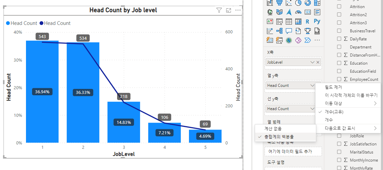Select the Filled map visual
This screenshot has height=170, width=383.
[279, 12]
